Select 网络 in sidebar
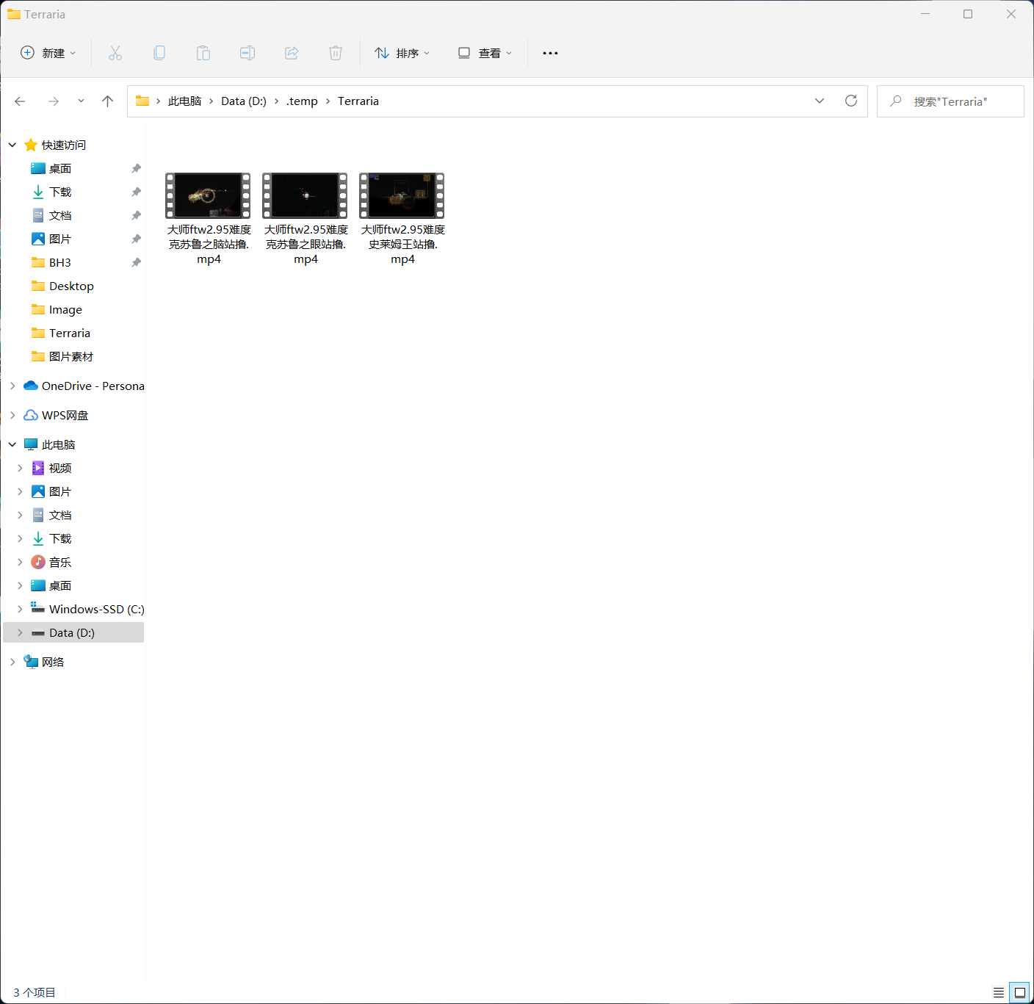 tap(53, 662)
